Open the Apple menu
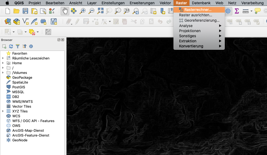The height and width of the screenshot is (155, 267). (x=7, y=3)
